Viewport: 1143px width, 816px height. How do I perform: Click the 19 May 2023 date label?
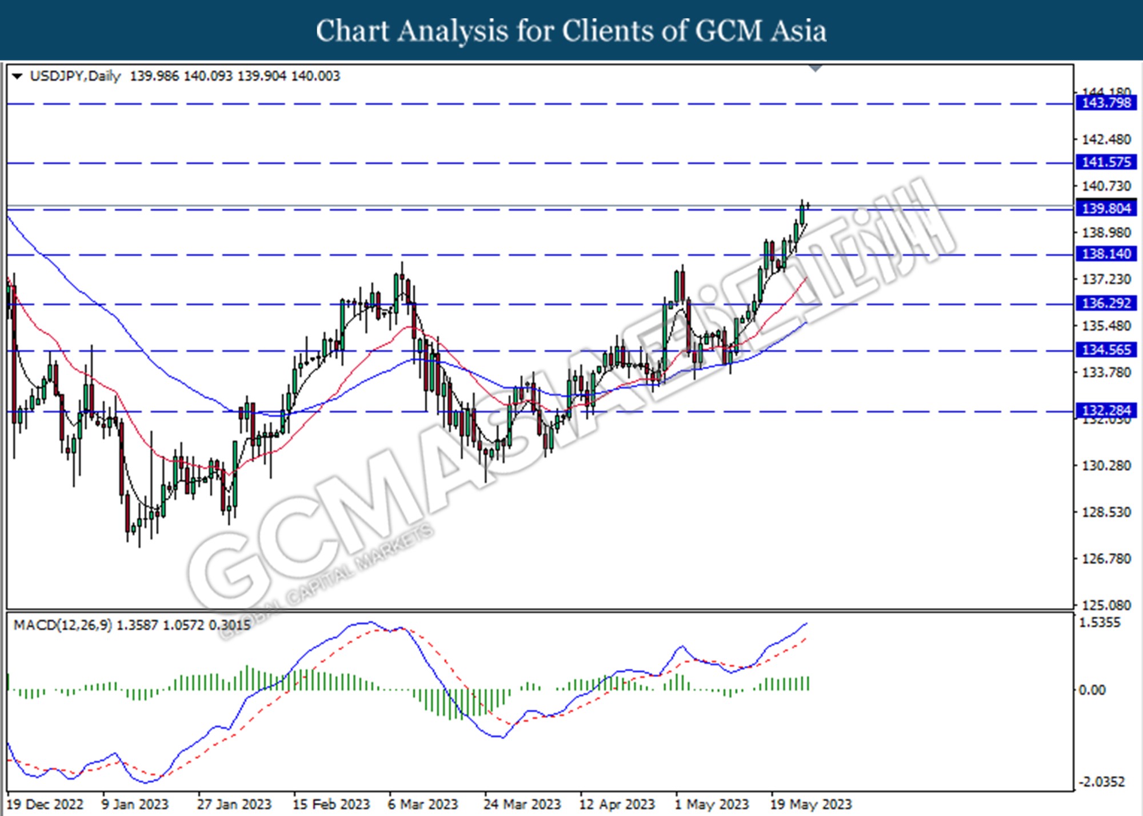[810, 805]
